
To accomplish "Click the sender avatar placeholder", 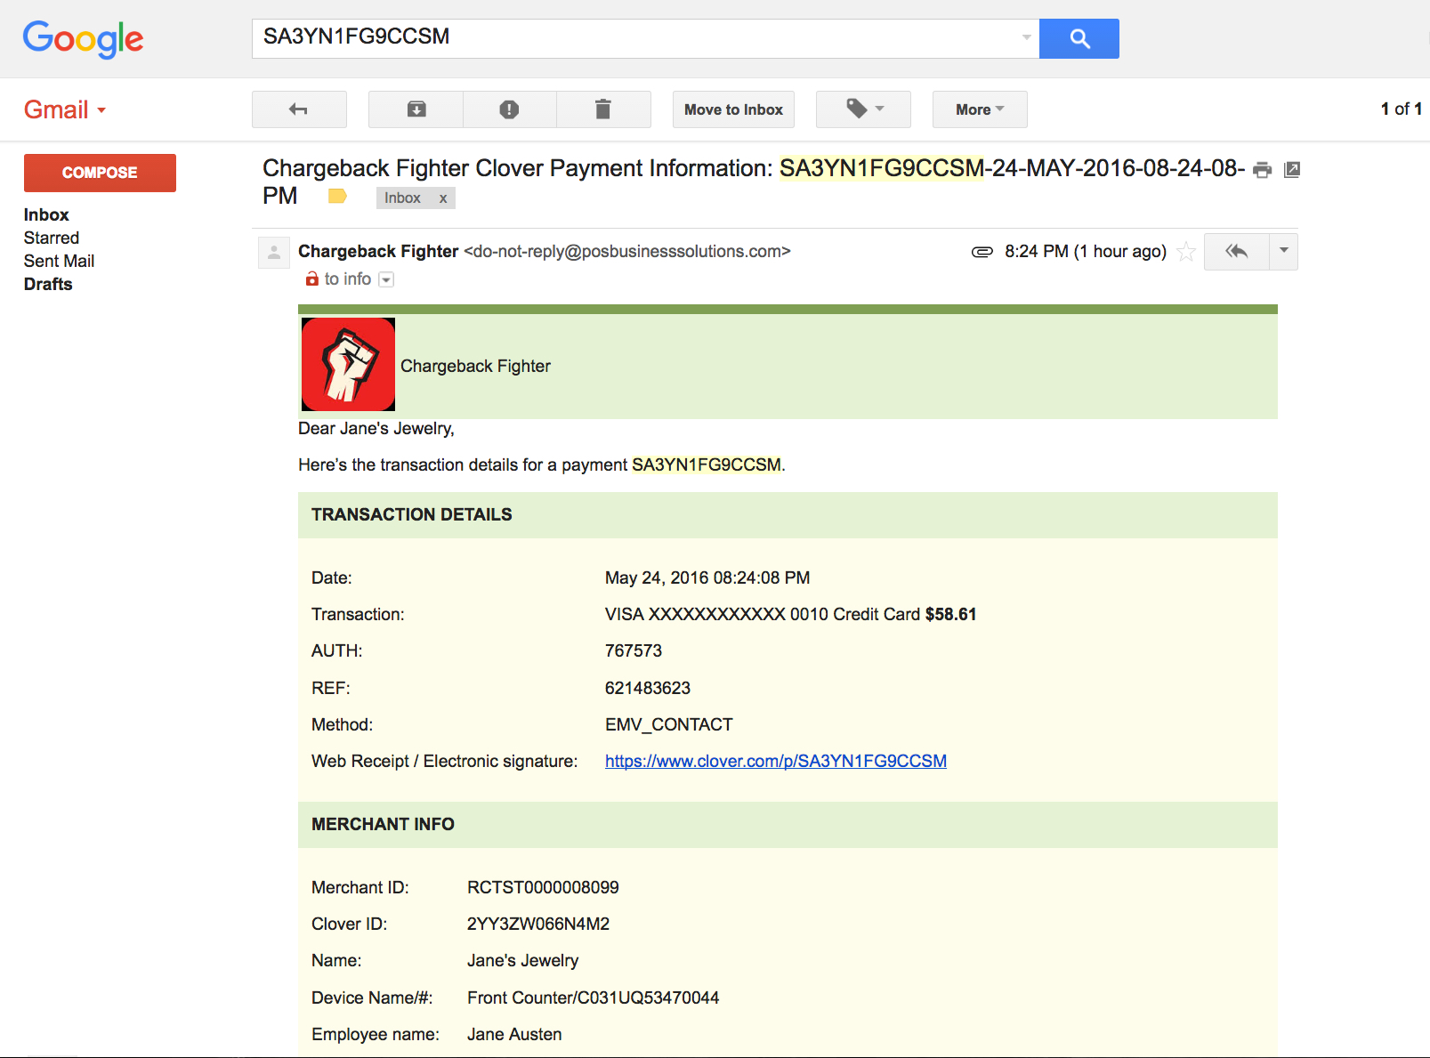I will [x=274, y=253].
